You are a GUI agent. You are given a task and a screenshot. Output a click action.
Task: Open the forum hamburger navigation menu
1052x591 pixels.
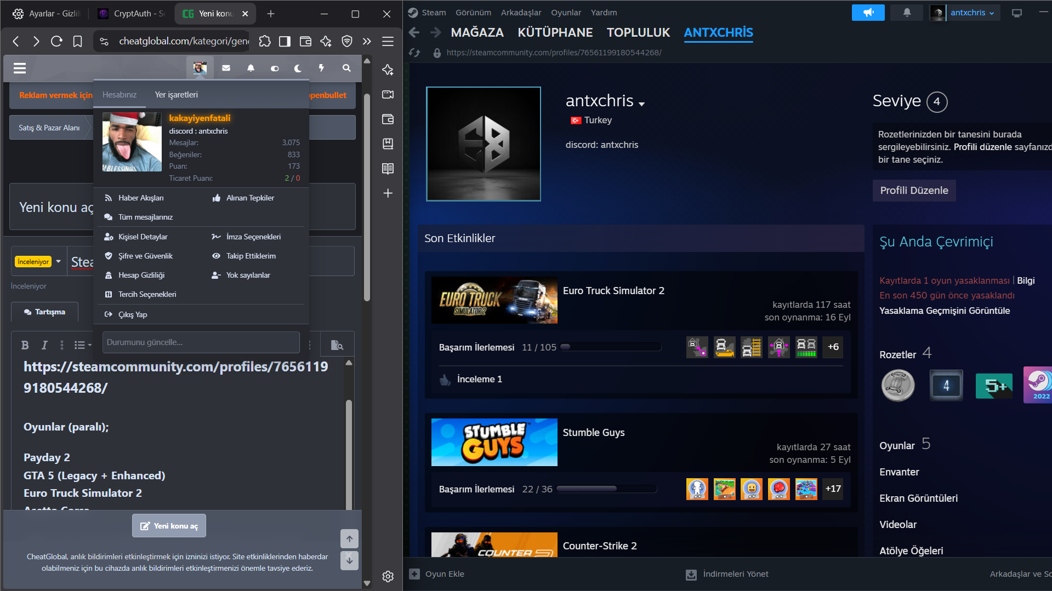click(x=20, y=68)
